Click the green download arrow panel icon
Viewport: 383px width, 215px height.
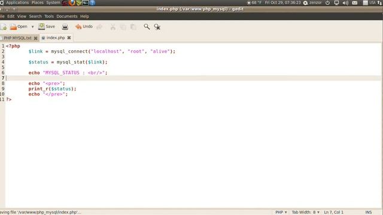(78, 2)
